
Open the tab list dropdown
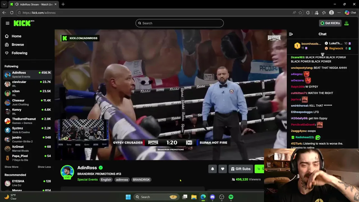coord(4,4)
